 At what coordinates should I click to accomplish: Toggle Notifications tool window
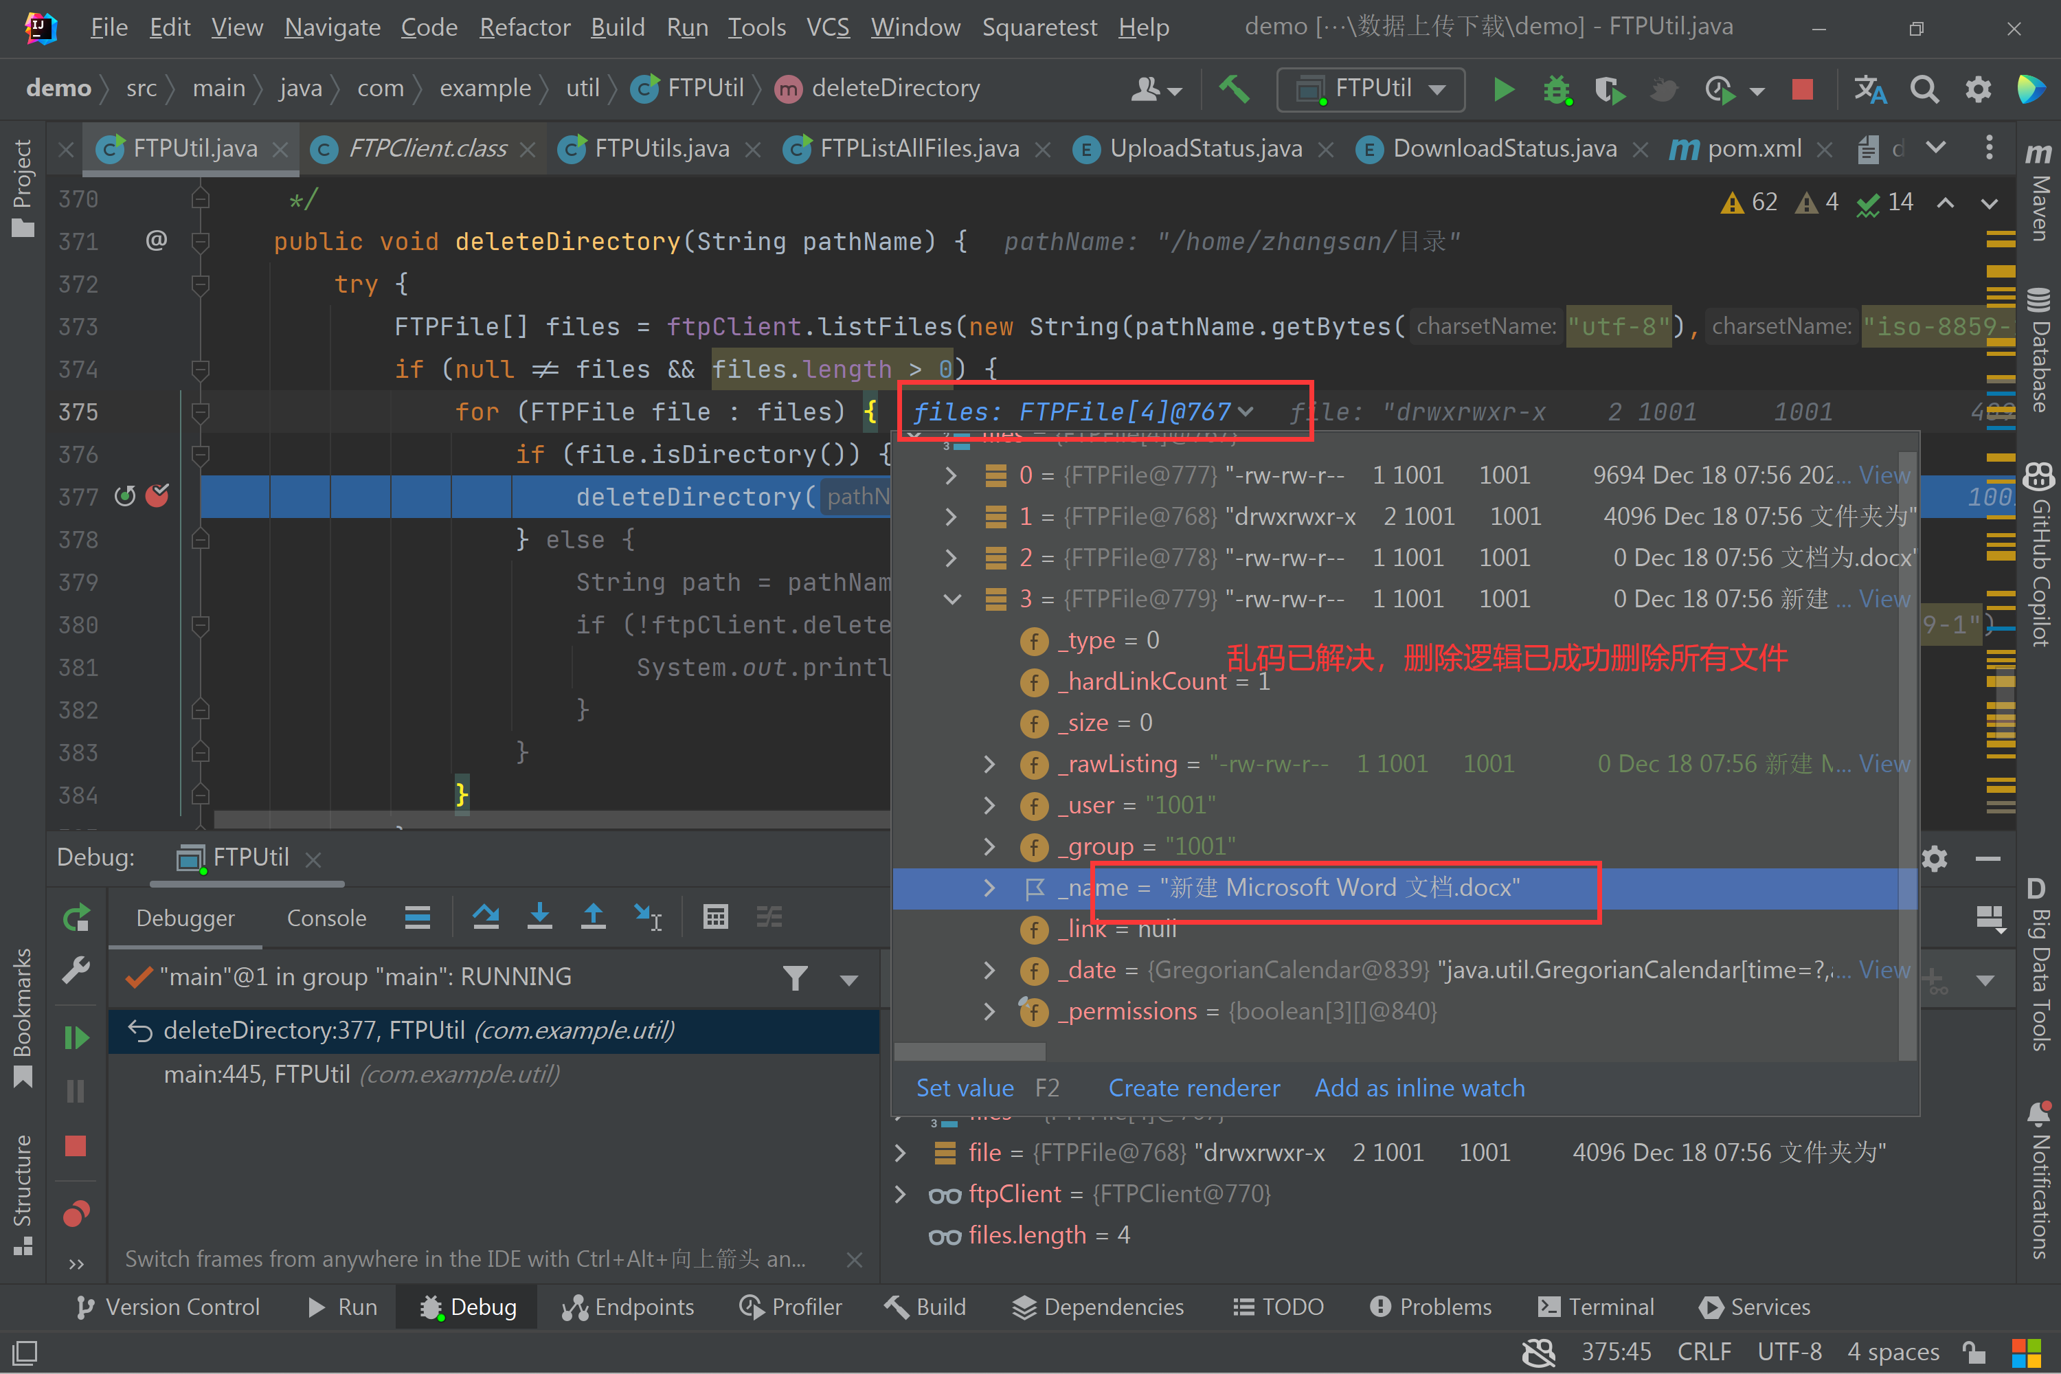[x=2039, y=1179]
